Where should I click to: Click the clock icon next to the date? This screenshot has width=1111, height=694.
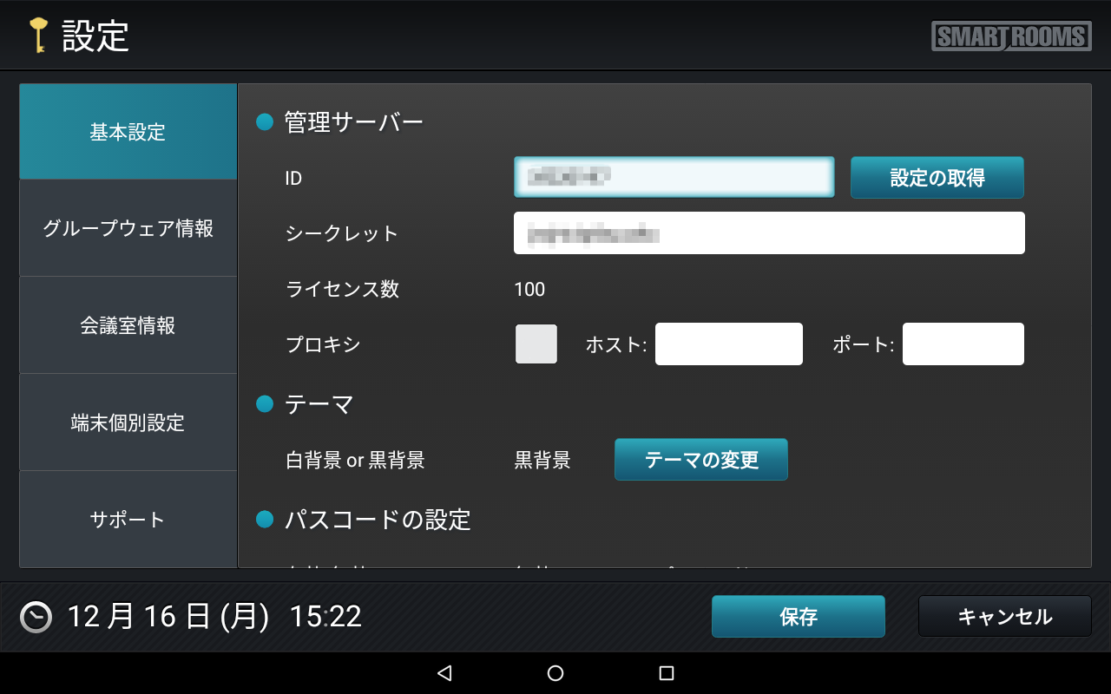tap(36, 616)
